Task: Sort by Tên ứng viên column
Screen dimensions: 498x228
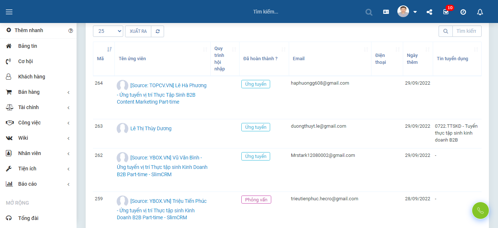Action: pyautogui.click(x=163, y=59)
